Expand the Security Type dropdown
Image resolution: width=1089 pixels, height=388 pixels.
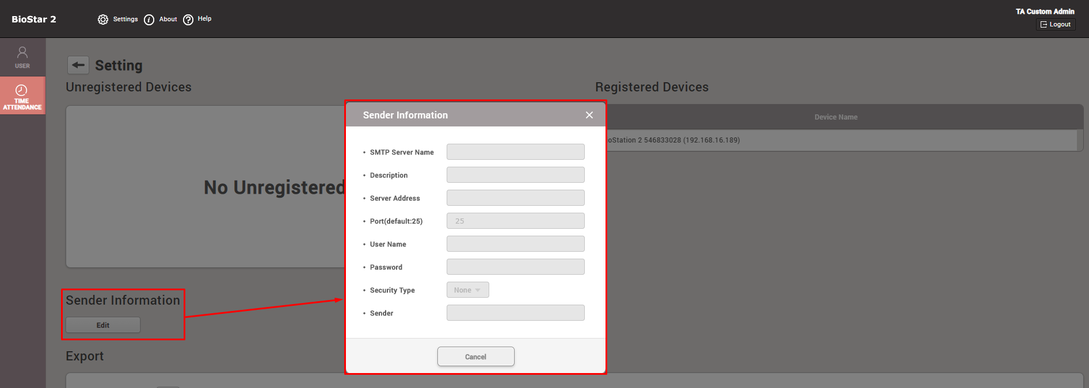coord(467,290)
